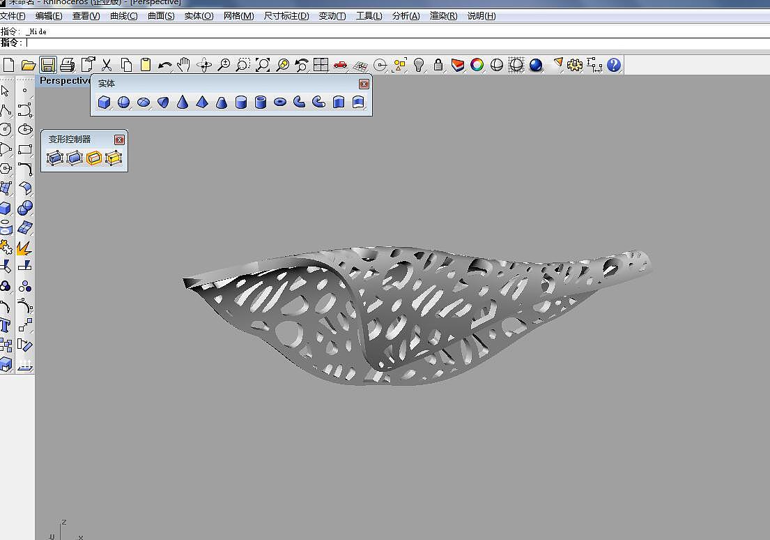Open Help with the question mark icon
Viewport: 770px width, 540px height.
[x=614, y=65]
